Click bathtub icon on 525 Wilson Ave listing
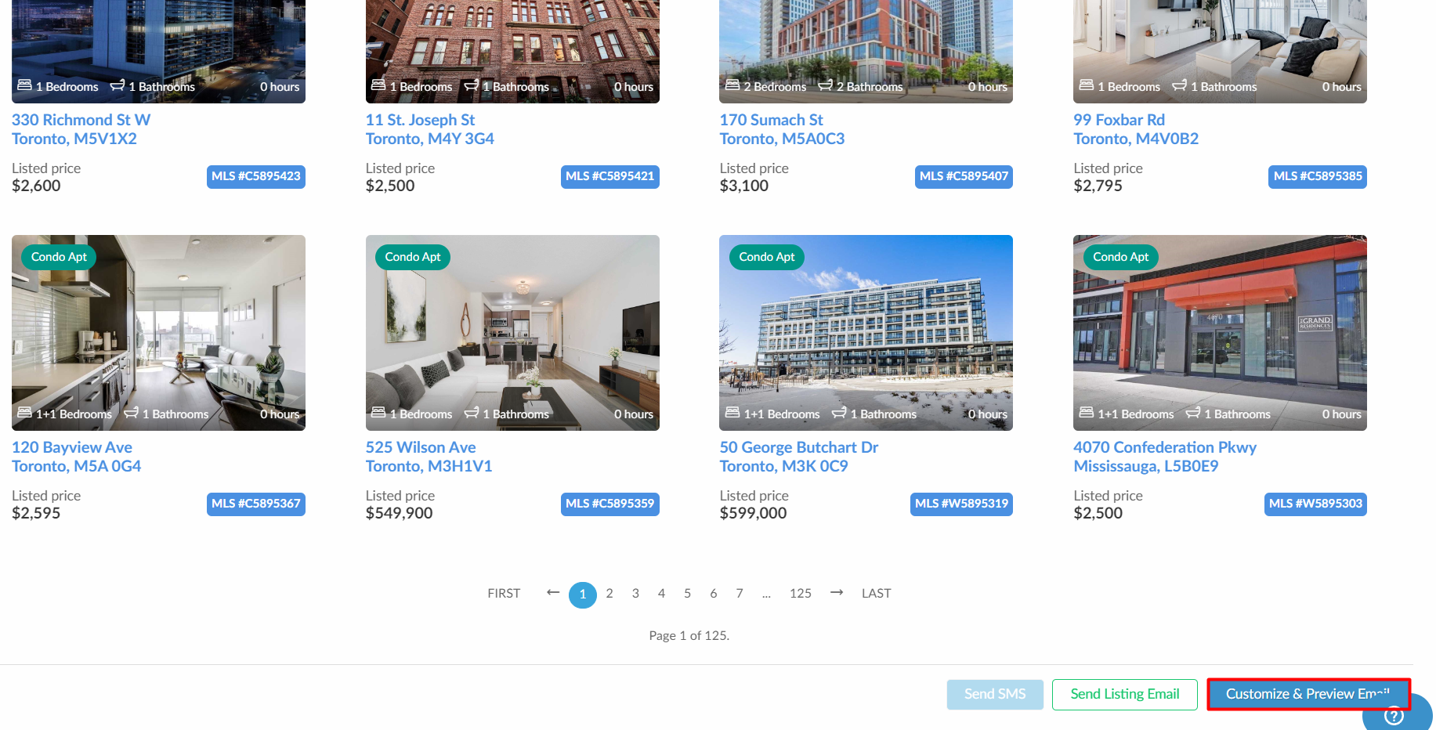The image size is (1436, 730). click(x=472, y=412)
